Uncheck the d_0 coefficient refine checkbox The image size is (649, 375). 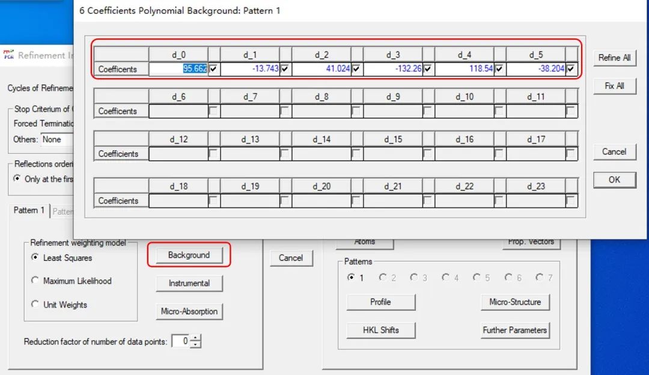click(213, 69)
